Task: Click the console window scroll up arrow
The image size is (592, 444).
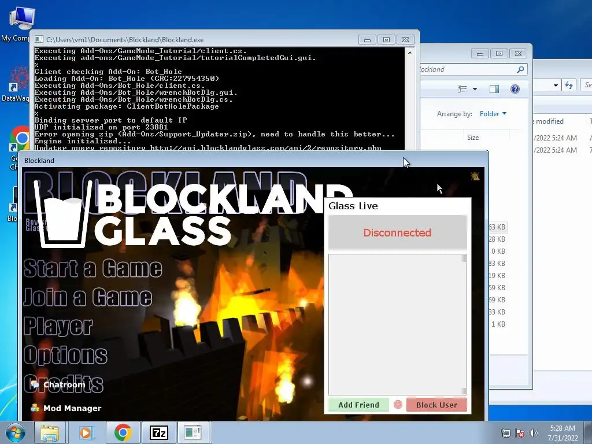Action: (410, 53)
